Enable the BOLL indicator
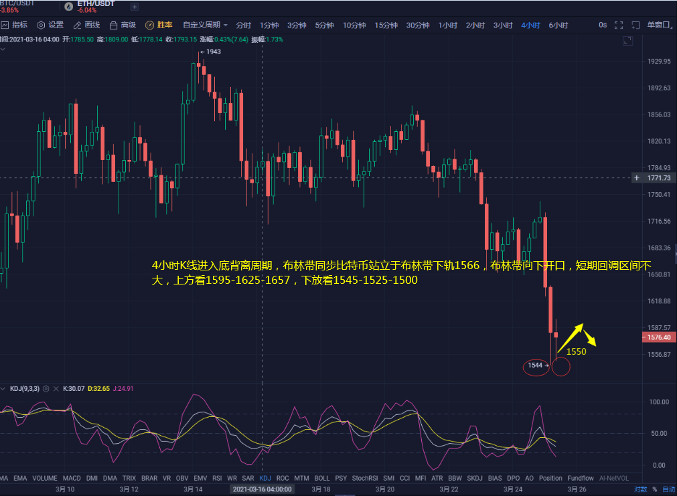This screenshot has height=496, width=677. [321, 478]
